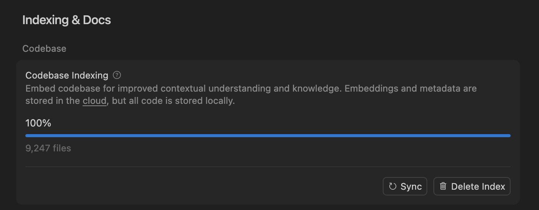Click the Codebase Indexing title text
539x210 pixels.
coord(67,75)
